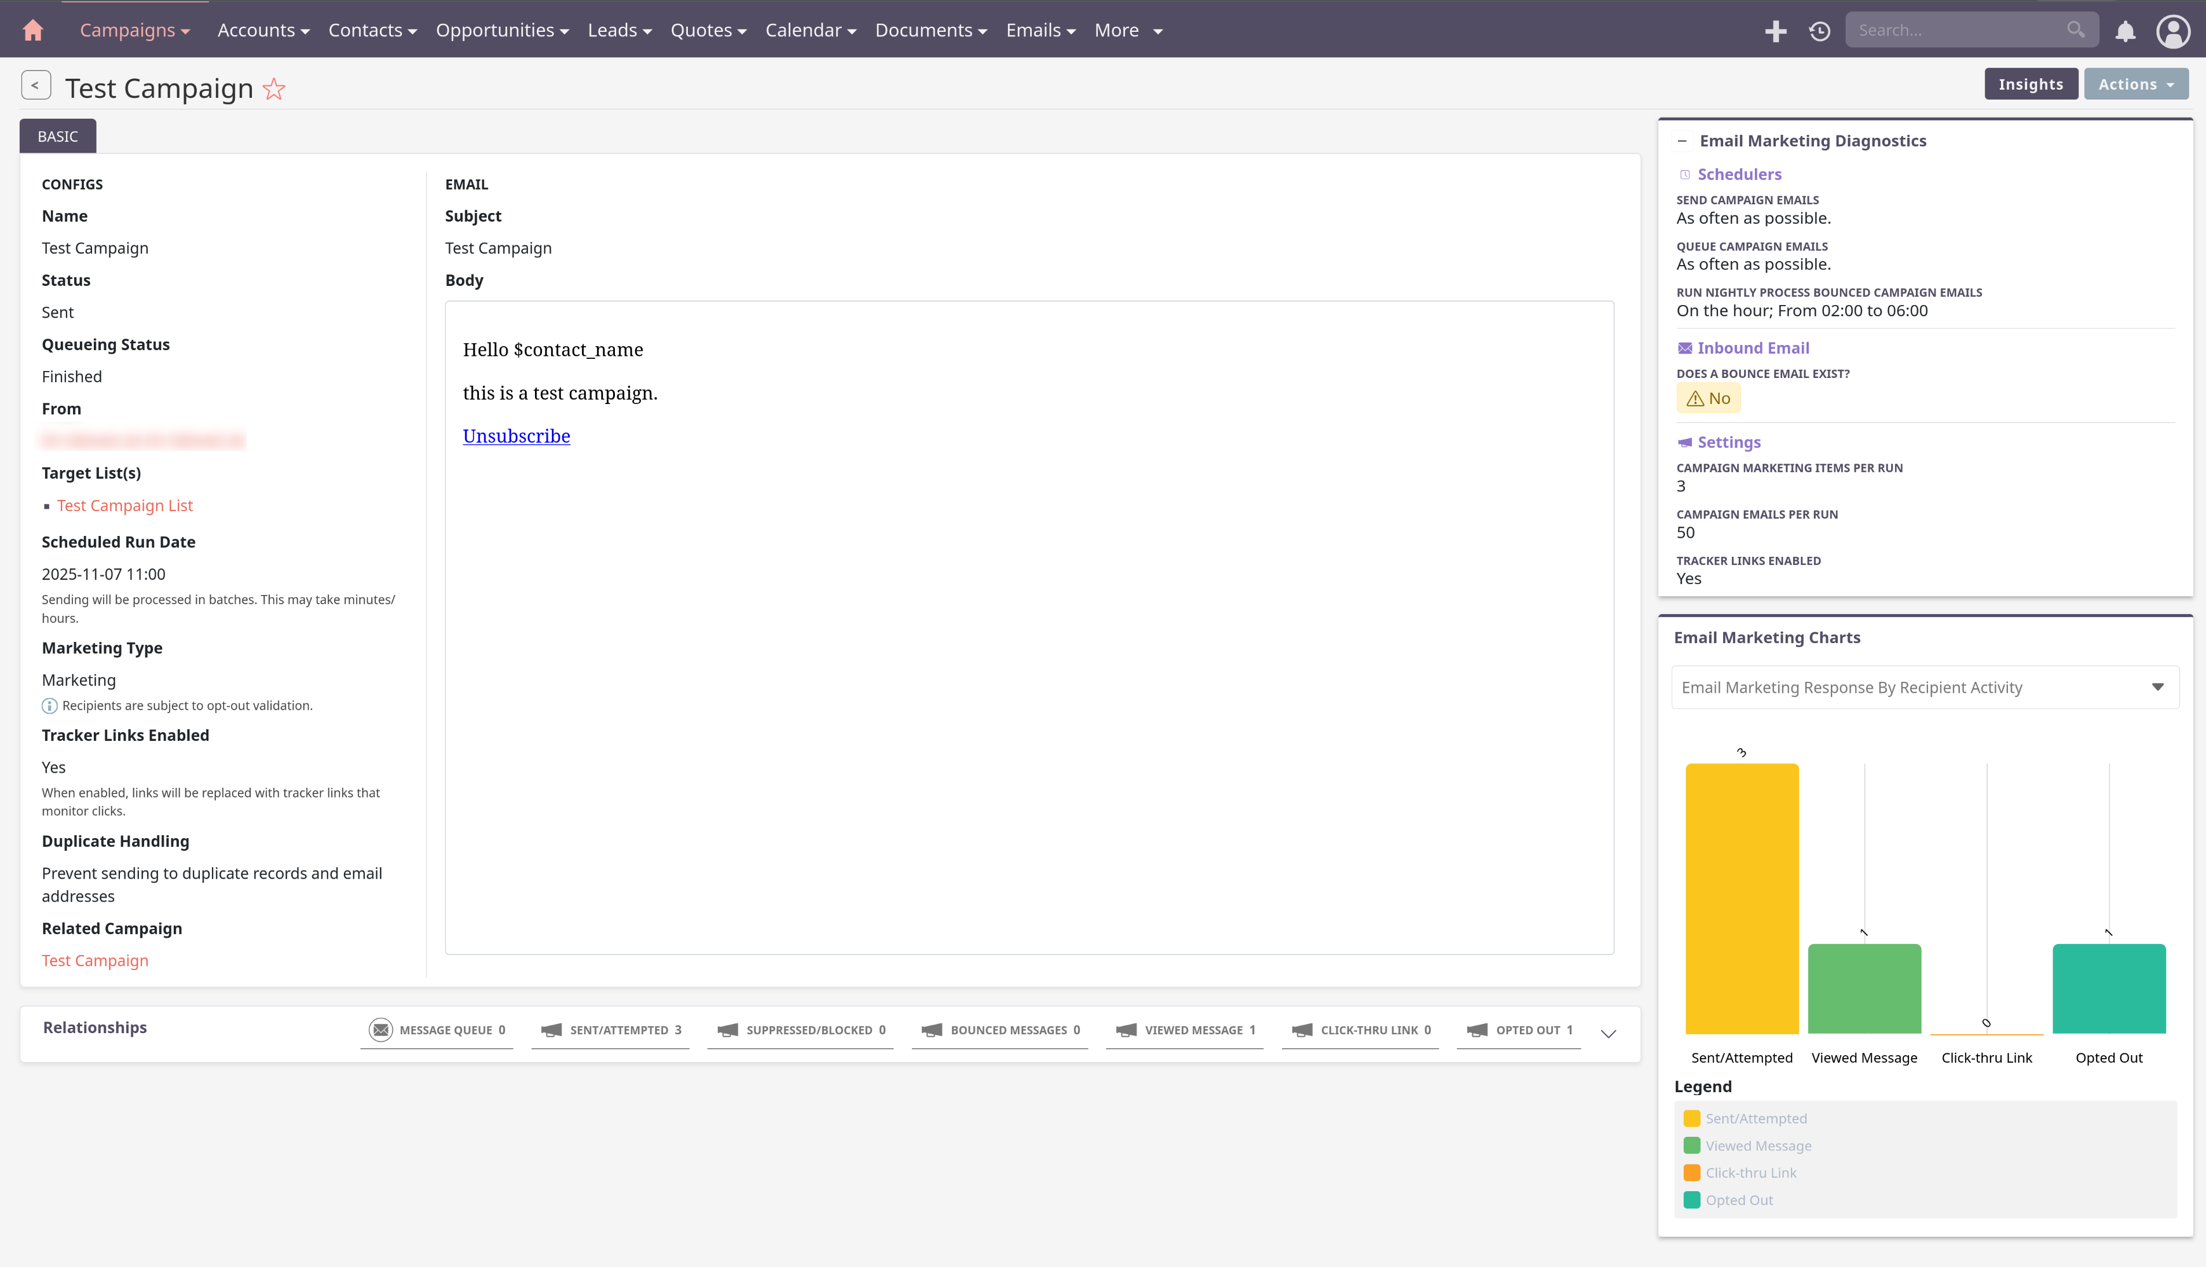Viewport: 2206px width, 1267px height.
Task: Favorite Test Campaign with star icon
Action: point(274,89)
